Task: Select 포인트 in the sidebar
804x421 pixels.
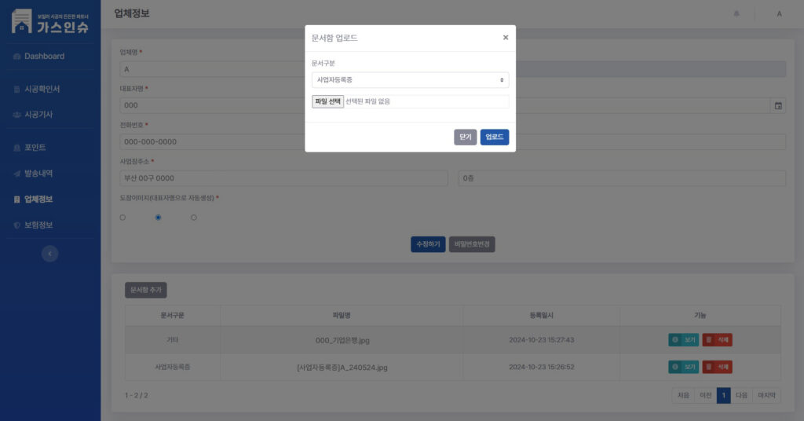Action: tap(35, 148)
